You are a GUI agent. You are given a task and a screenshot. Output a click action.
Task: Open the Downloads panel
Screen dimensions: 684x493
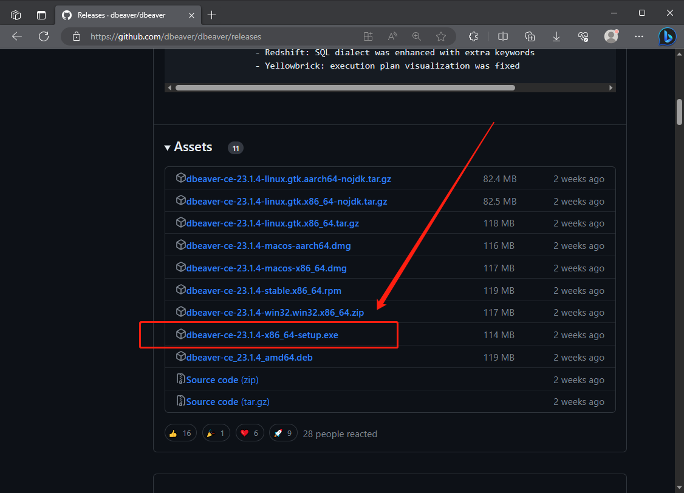tap(556, 36)
